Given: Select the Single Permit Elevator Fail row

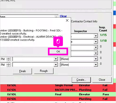Looking at the screenshot, I should point(58,85).
